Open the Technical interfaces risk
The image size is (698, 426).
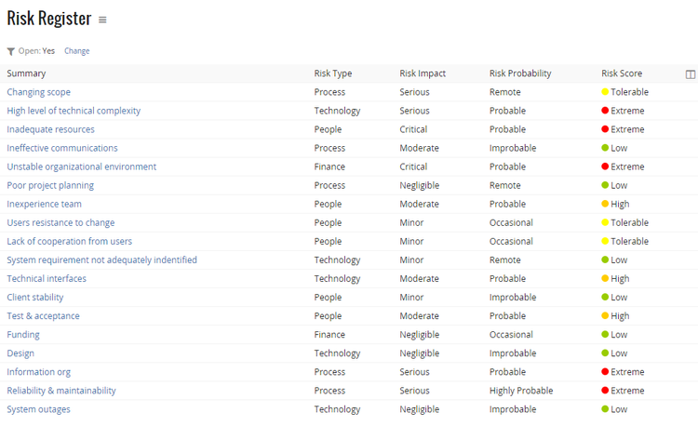click(47, 279)
